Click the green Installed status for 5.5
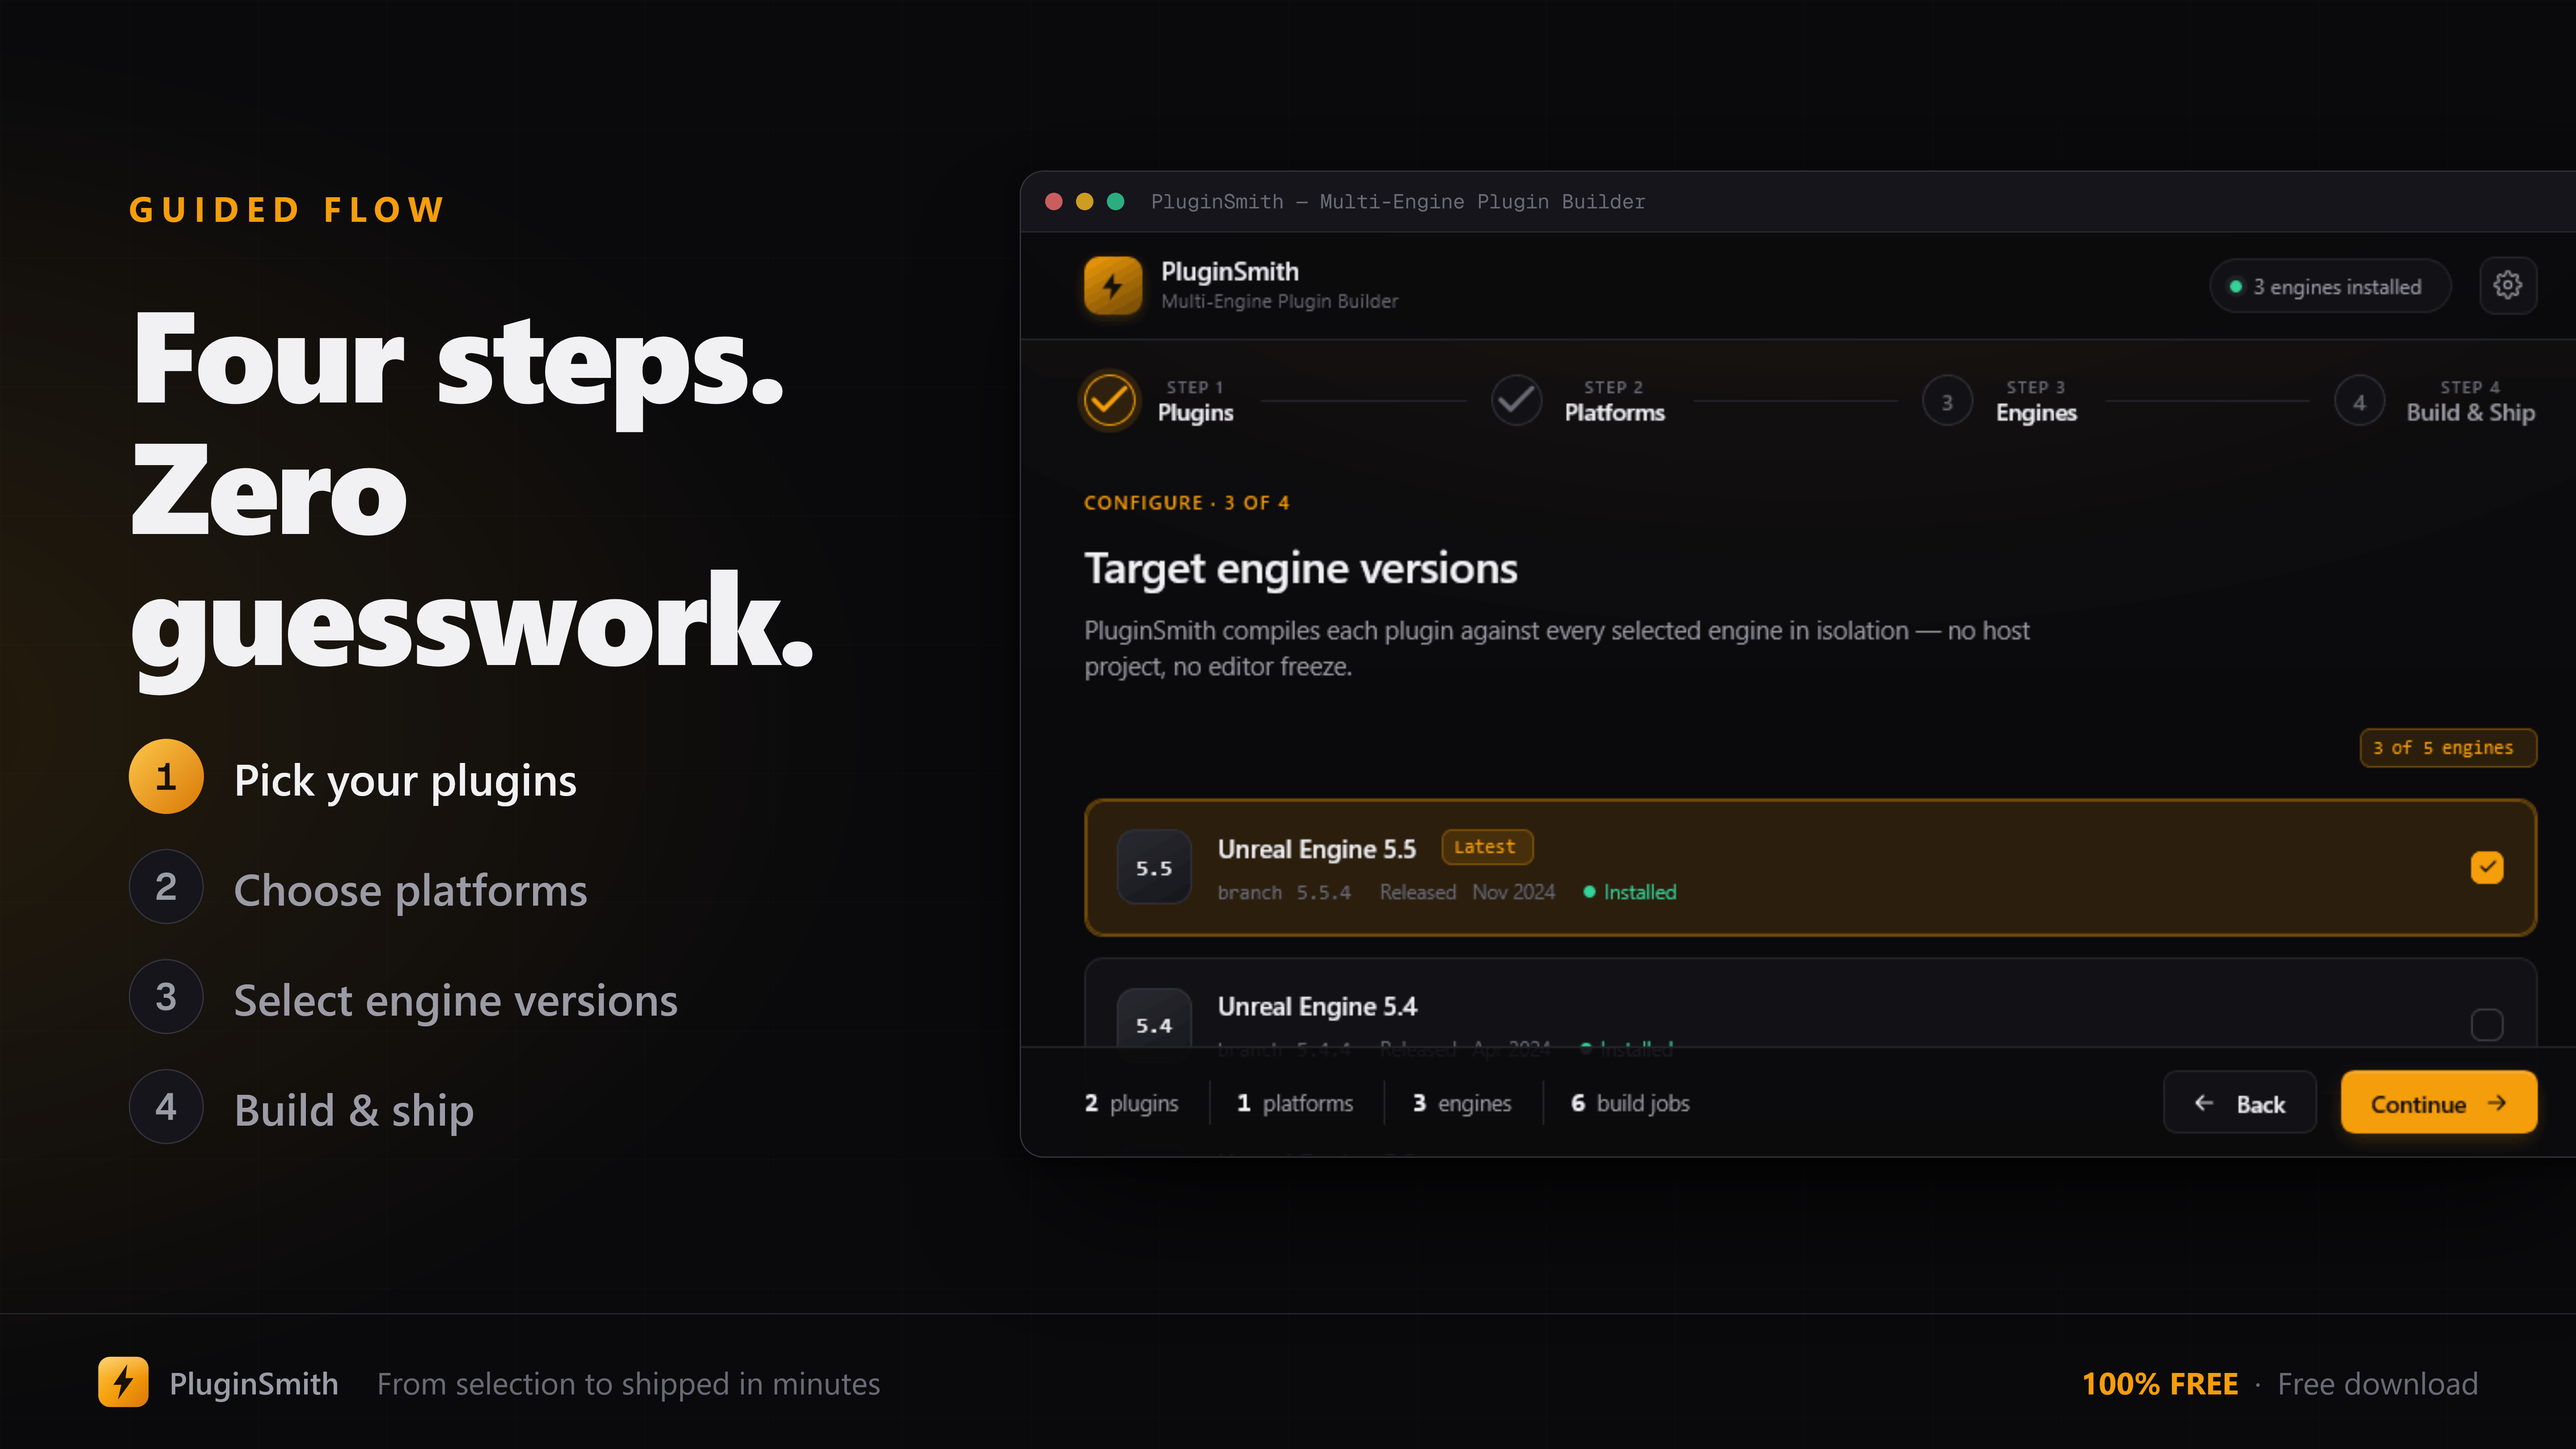 click(x=1630, y=892)
